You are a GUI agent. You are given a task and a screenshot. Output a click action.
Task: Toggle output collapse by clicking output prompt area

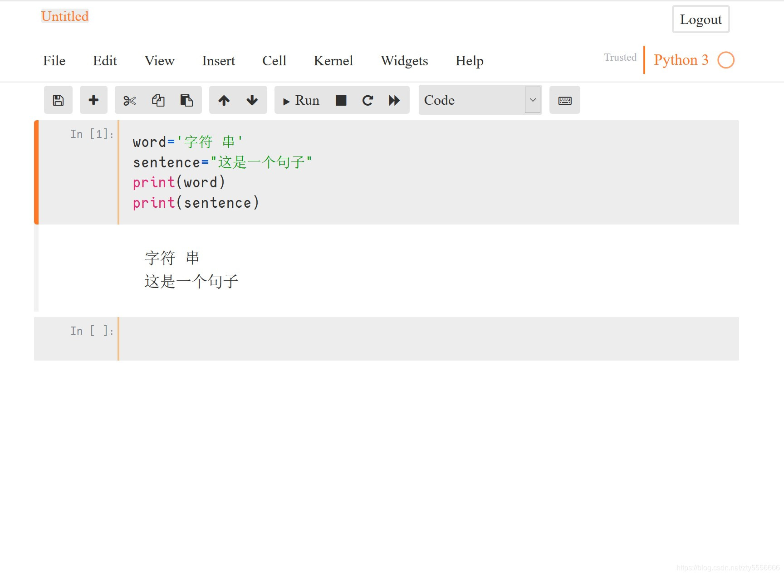tap(78, 268)
